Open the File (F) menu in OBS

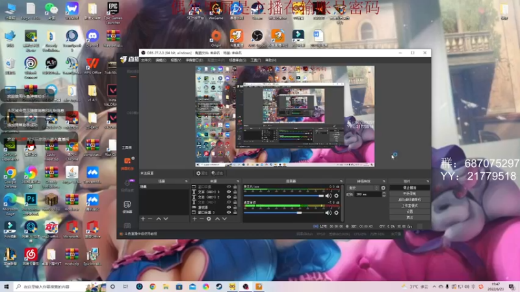pyautogui.click(x=146, y=60)
